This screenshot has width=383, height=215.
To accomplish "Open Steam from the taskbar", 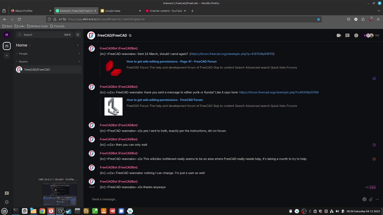I will (x=69, y=211).
